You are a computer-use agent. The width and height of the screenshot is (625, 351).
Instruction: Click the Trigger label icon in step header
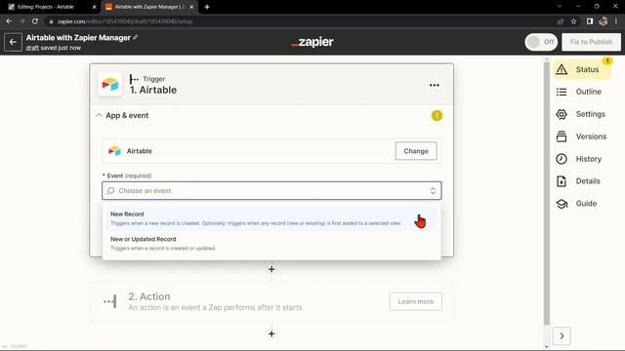(x=134, y=79)
